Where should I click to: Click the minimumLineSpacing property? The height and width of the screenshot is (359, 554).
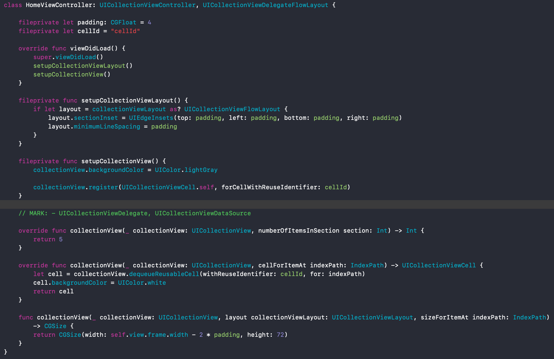click(107, 126)
